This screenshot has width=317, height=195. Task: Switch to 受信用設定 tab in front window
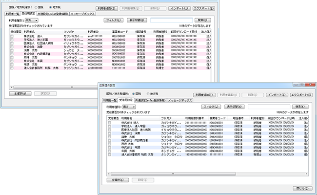[x=125, y=100]
